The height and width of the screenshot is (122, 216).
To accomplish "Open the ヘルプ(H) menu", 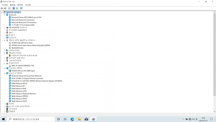I will [28, 5].
